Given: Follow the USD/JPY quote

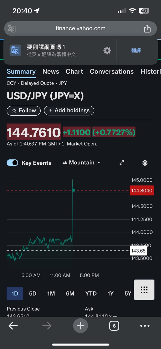Looking at the screenshot, I should pos(24,110).
